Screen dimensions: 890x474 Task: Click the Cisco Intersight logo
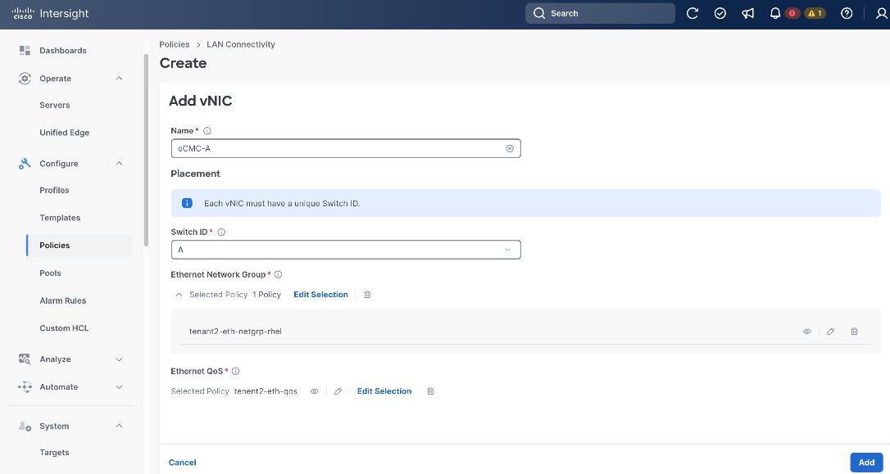(50, 14)
